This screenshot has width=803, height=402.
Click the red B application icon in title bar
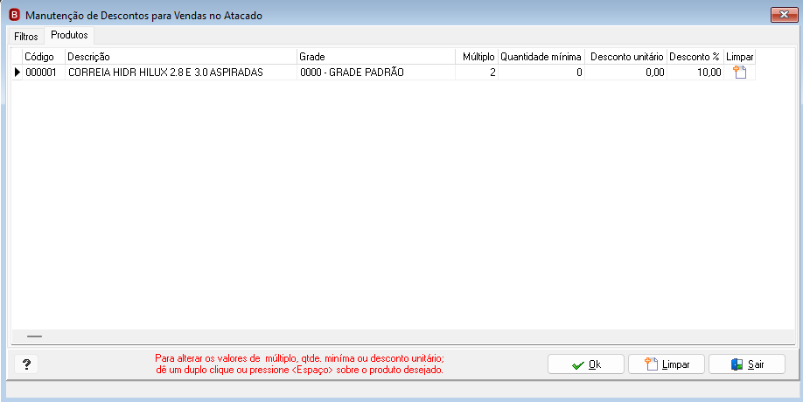click(x=16, y=15)
